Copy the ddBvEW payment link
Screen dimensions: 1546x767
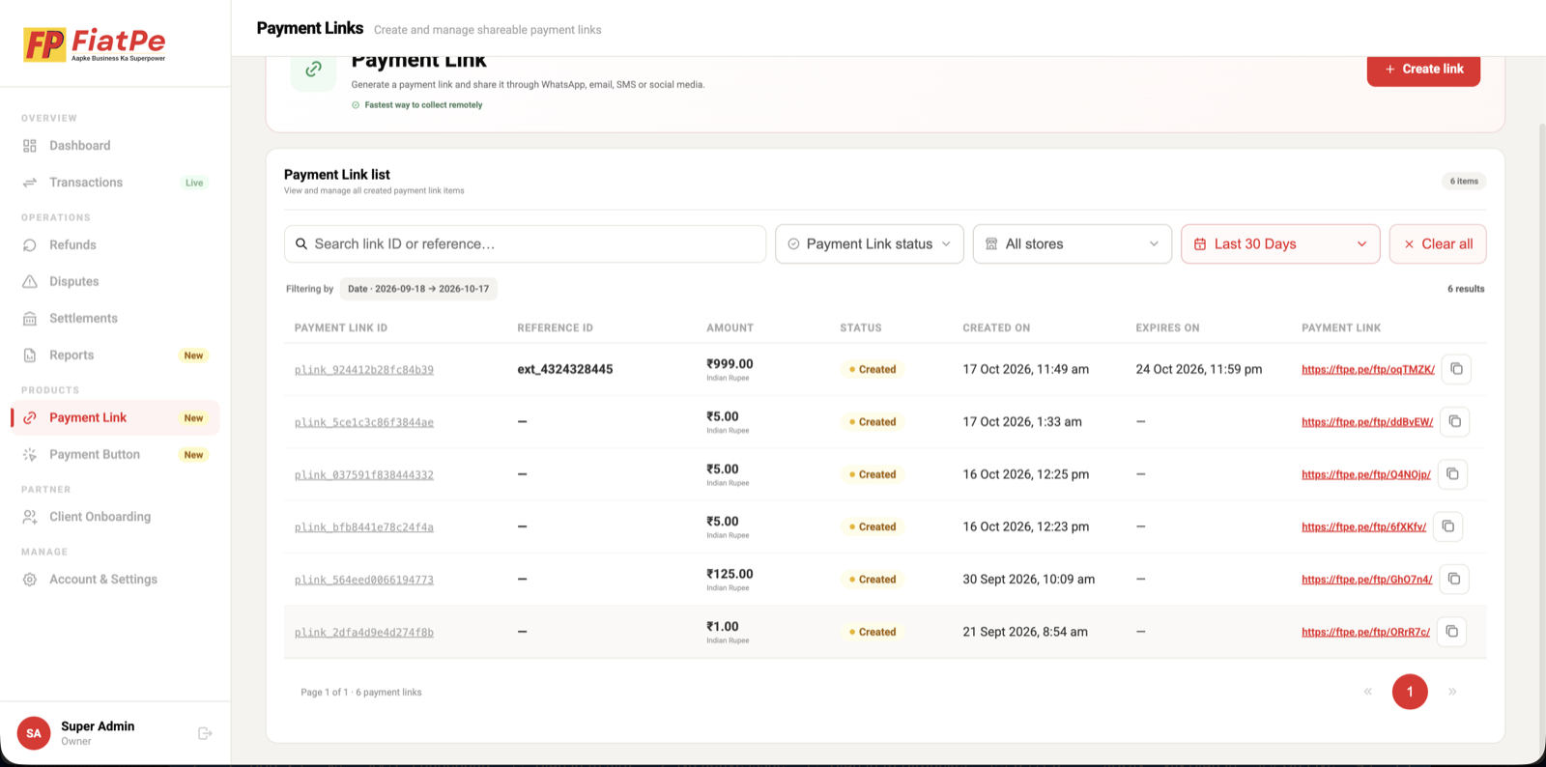[1454, 422]
